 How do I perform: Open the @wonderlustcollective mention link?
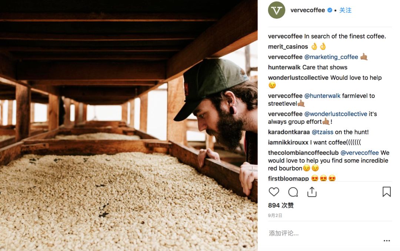click(x=336, y=114)
